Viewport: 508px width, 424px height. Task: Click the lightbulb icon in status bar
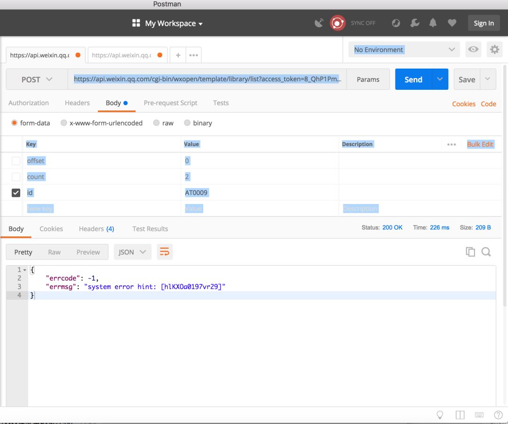(x=440, y=415)
